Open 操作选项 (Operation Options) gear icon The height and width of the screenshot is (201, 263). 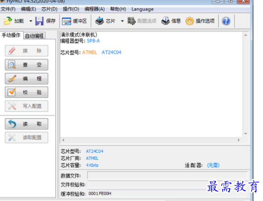coord(190,21)
